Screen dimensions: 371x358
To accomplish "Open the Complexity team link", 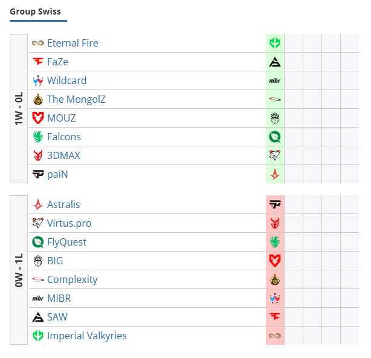I will tap(72, 279).
